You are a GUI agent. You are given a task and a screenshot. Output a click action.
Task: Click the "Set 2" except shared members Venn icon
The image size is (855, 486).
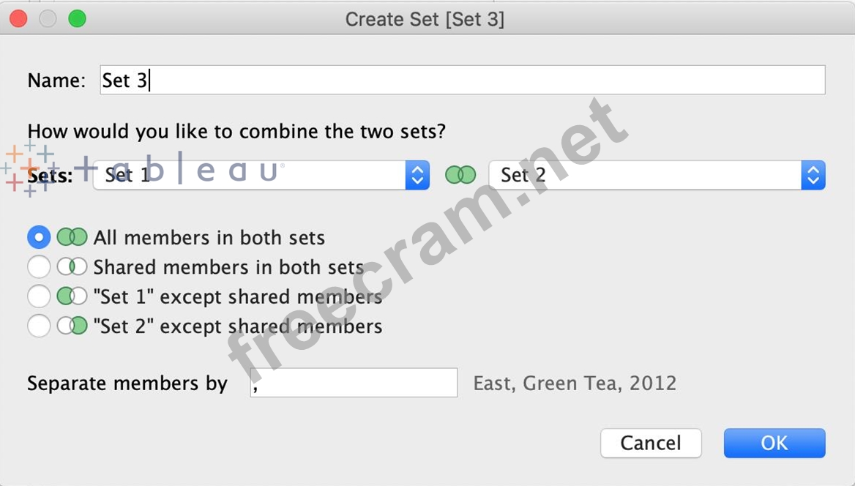pyautogui.click(x=72, y=326)
